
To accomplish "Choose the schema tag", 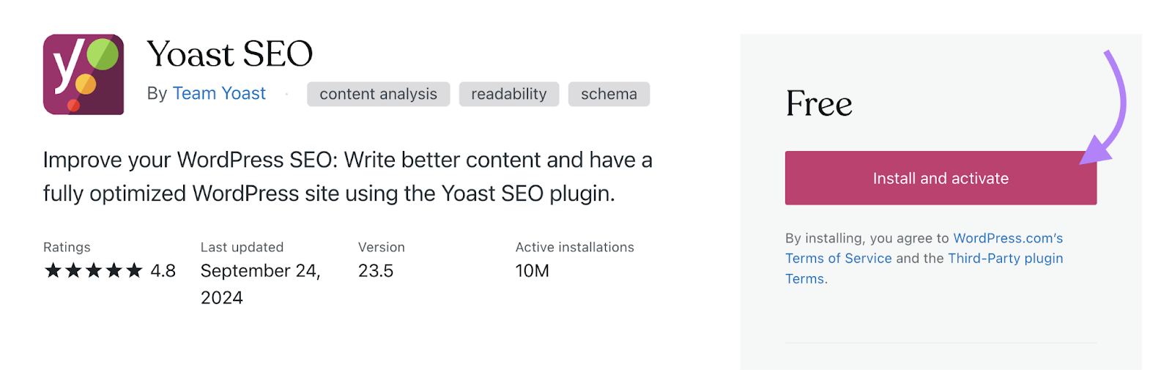I will pyautogui.click(x=609, y=95).
